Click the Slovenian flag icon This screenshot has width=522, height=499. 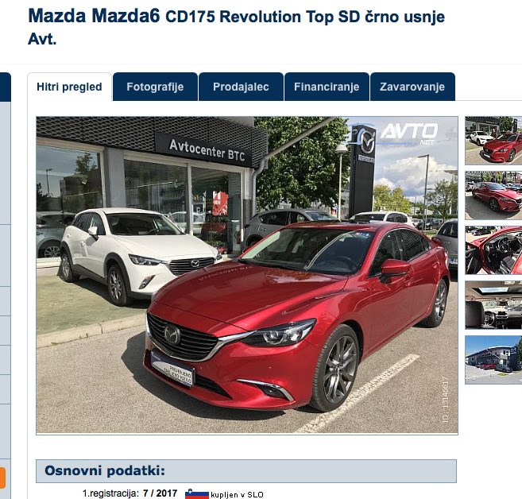pos(197,493)
